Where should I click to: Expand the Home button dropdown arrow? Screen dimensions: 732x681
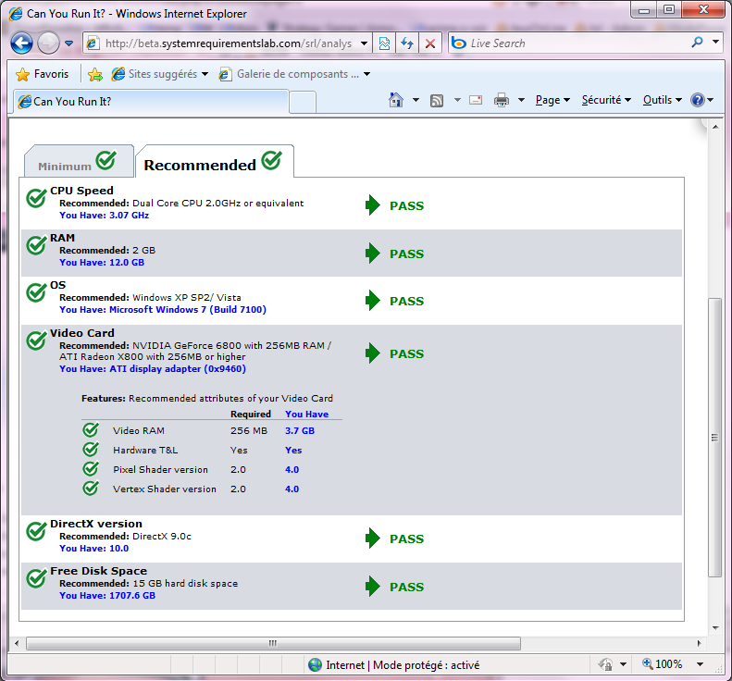pos(416,100)
